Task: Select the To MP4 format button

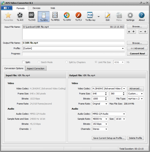Action: (x=44, y=17)
